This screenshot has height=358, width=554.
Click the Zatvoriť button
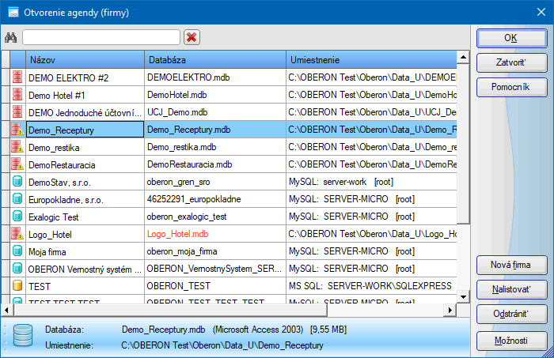point(511,62)
